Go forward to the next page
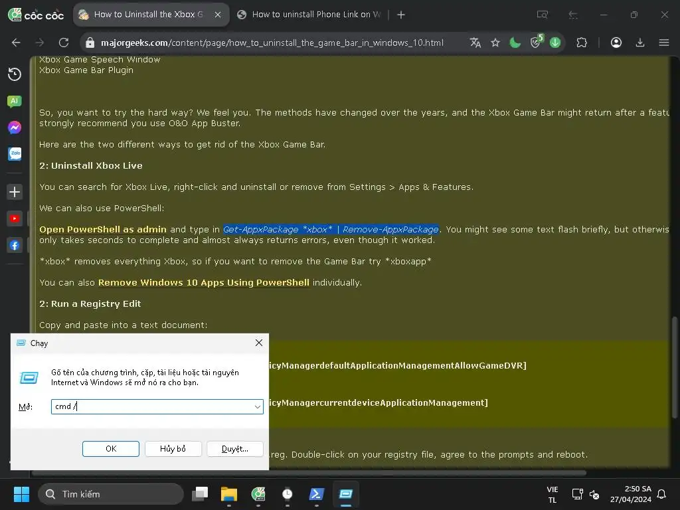 tap(39, 42)
